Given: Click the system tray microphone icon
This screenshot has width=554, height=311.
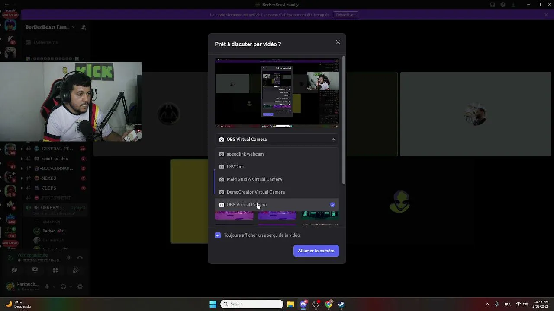Looking at the screenshot, I should [x=496, y=304].
